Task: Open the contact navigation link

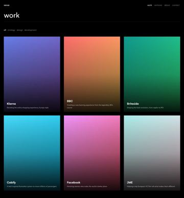Action: coord(176,5)
